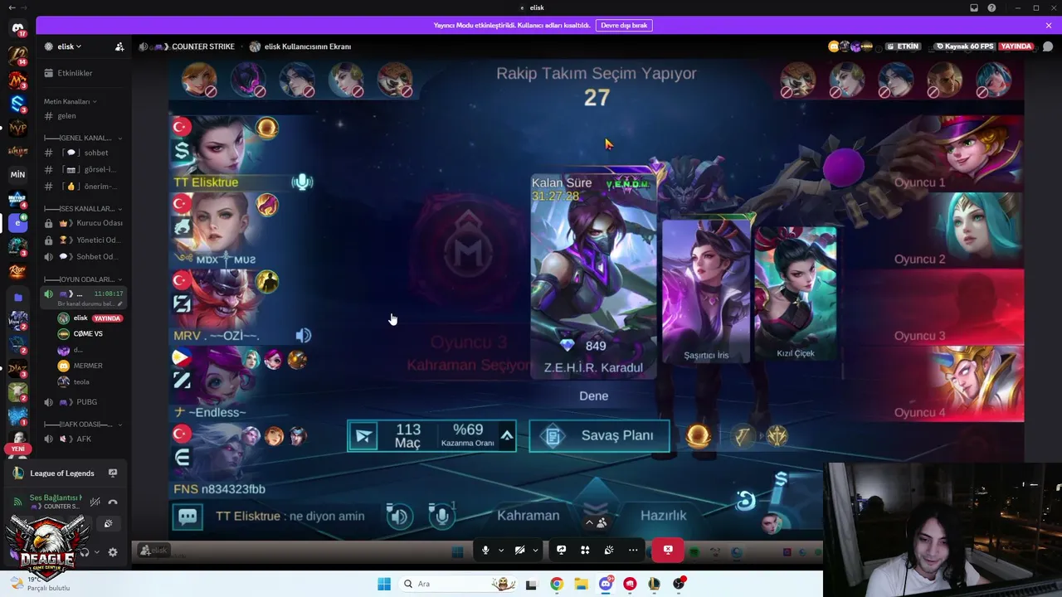Open the in-game chat bubble icon
This screenshot has width=1062, height=597.
188,517
